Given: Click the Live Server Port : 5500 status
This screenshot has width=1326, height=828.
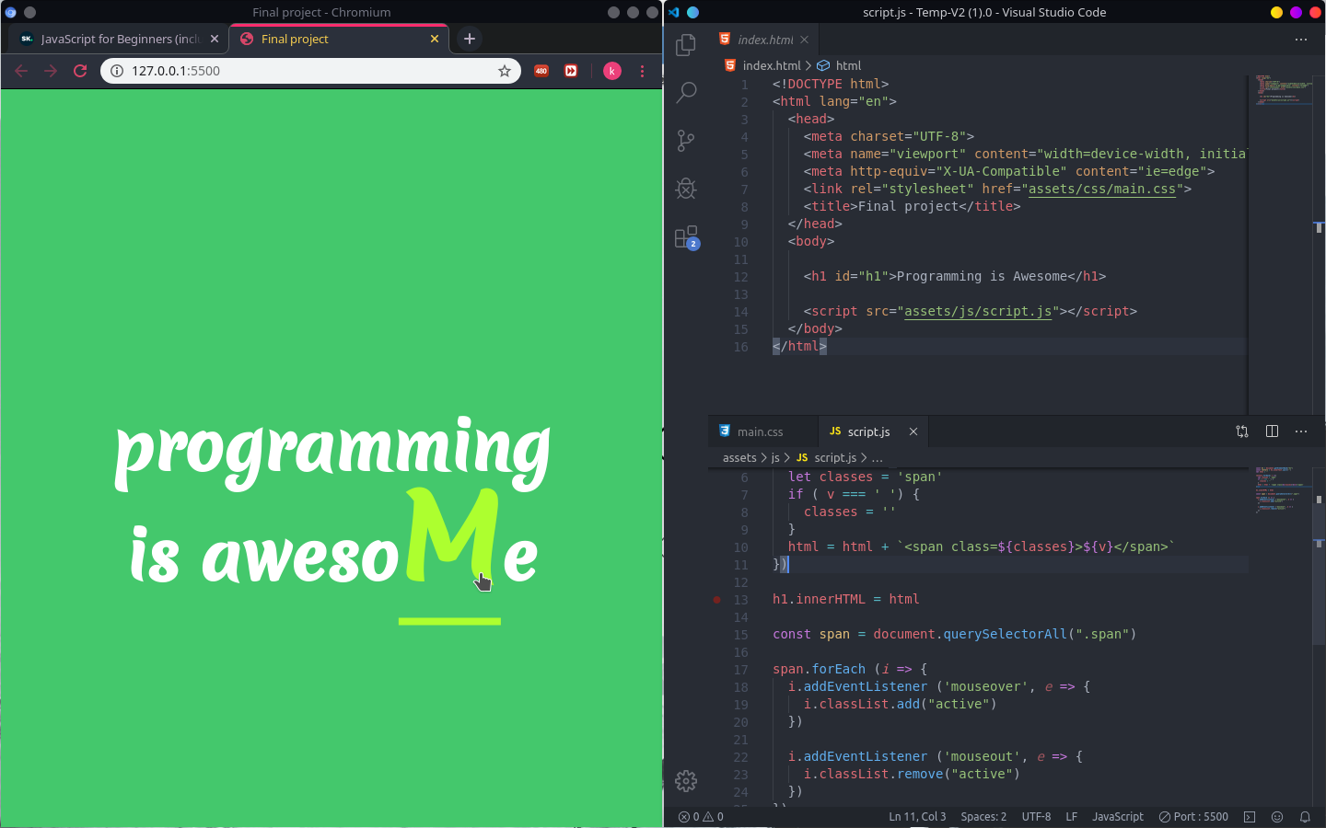Looking at the screenshot, I should tap(1193, 817).
